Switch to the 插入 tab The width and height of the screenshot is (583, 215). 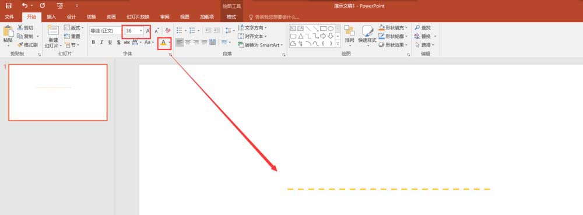tap(51, 17)
